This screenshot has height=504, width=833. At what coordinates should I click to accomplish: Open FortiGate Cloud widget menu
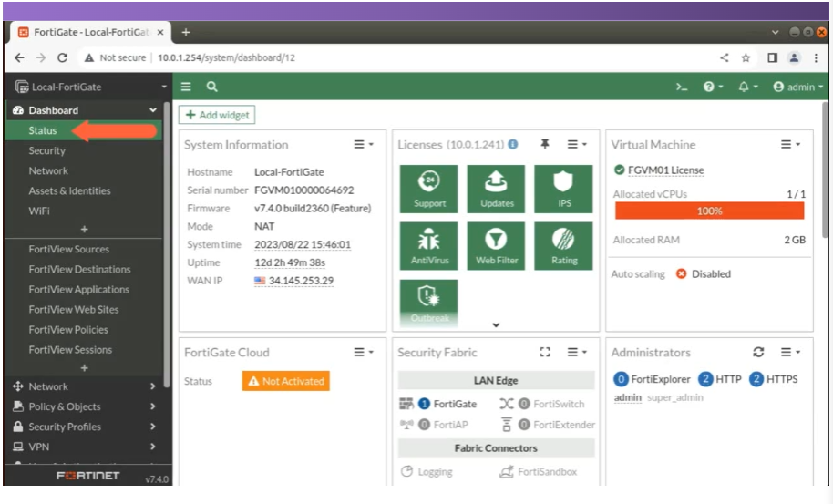[364, 352]
